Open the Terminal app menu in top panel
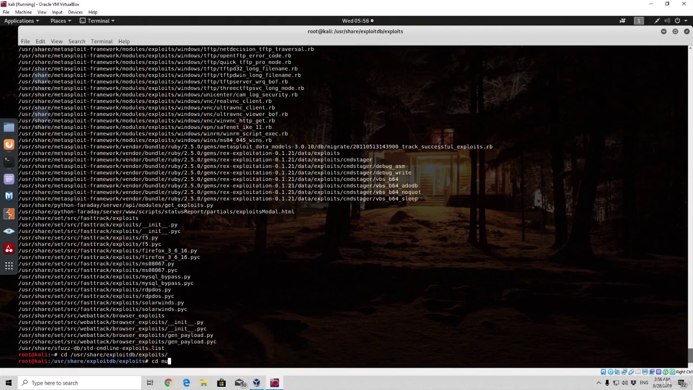693x390 pixels. click(x=97, y=21)
